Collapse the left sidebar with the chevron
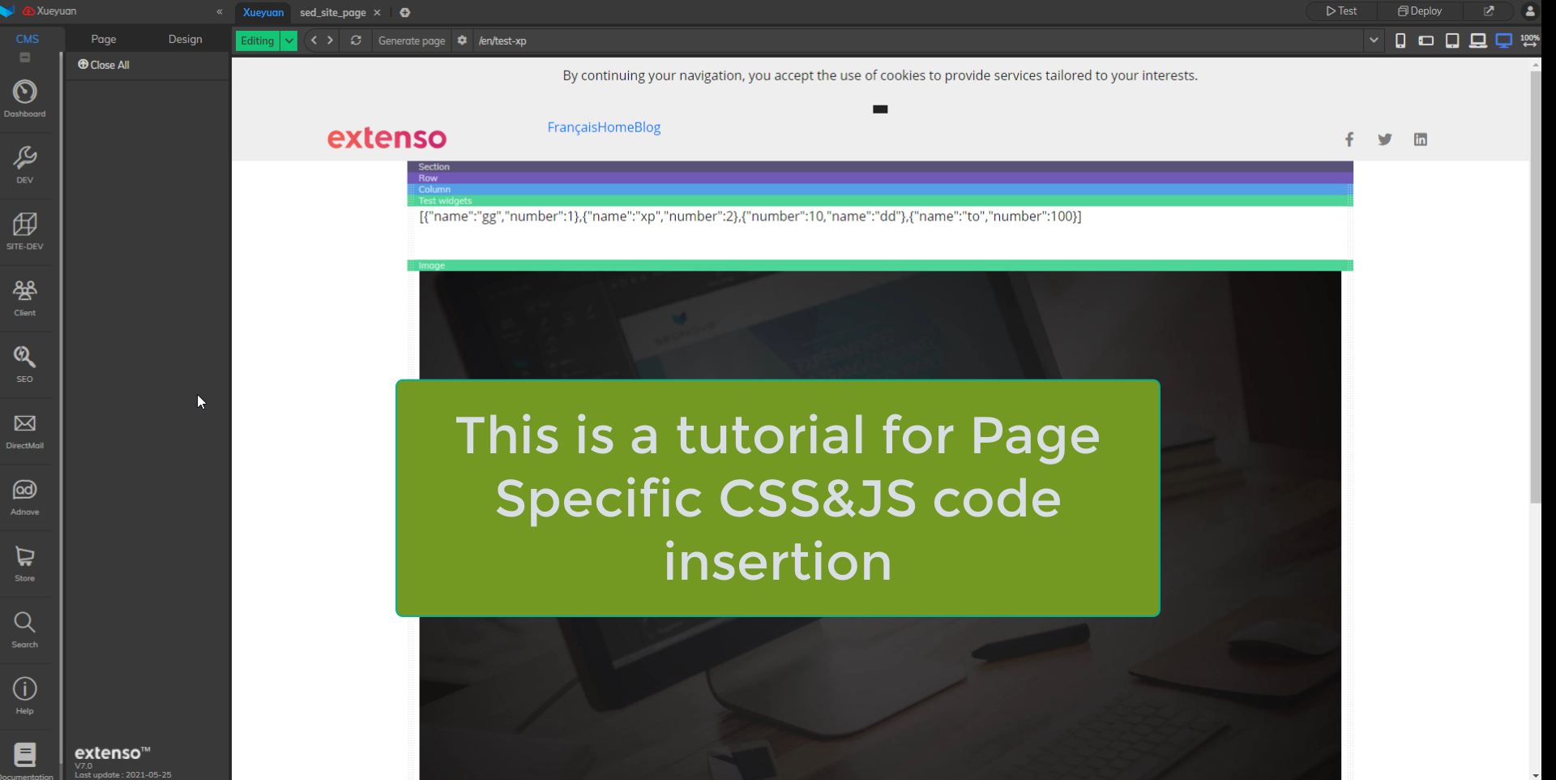 (219, 12)
